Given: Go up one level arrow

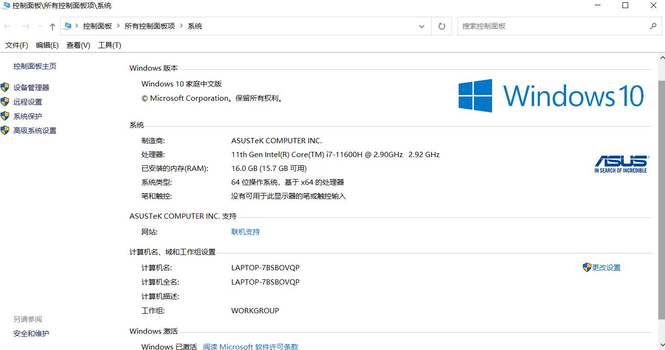Looking at the screenshot, I should click(53, 27).
